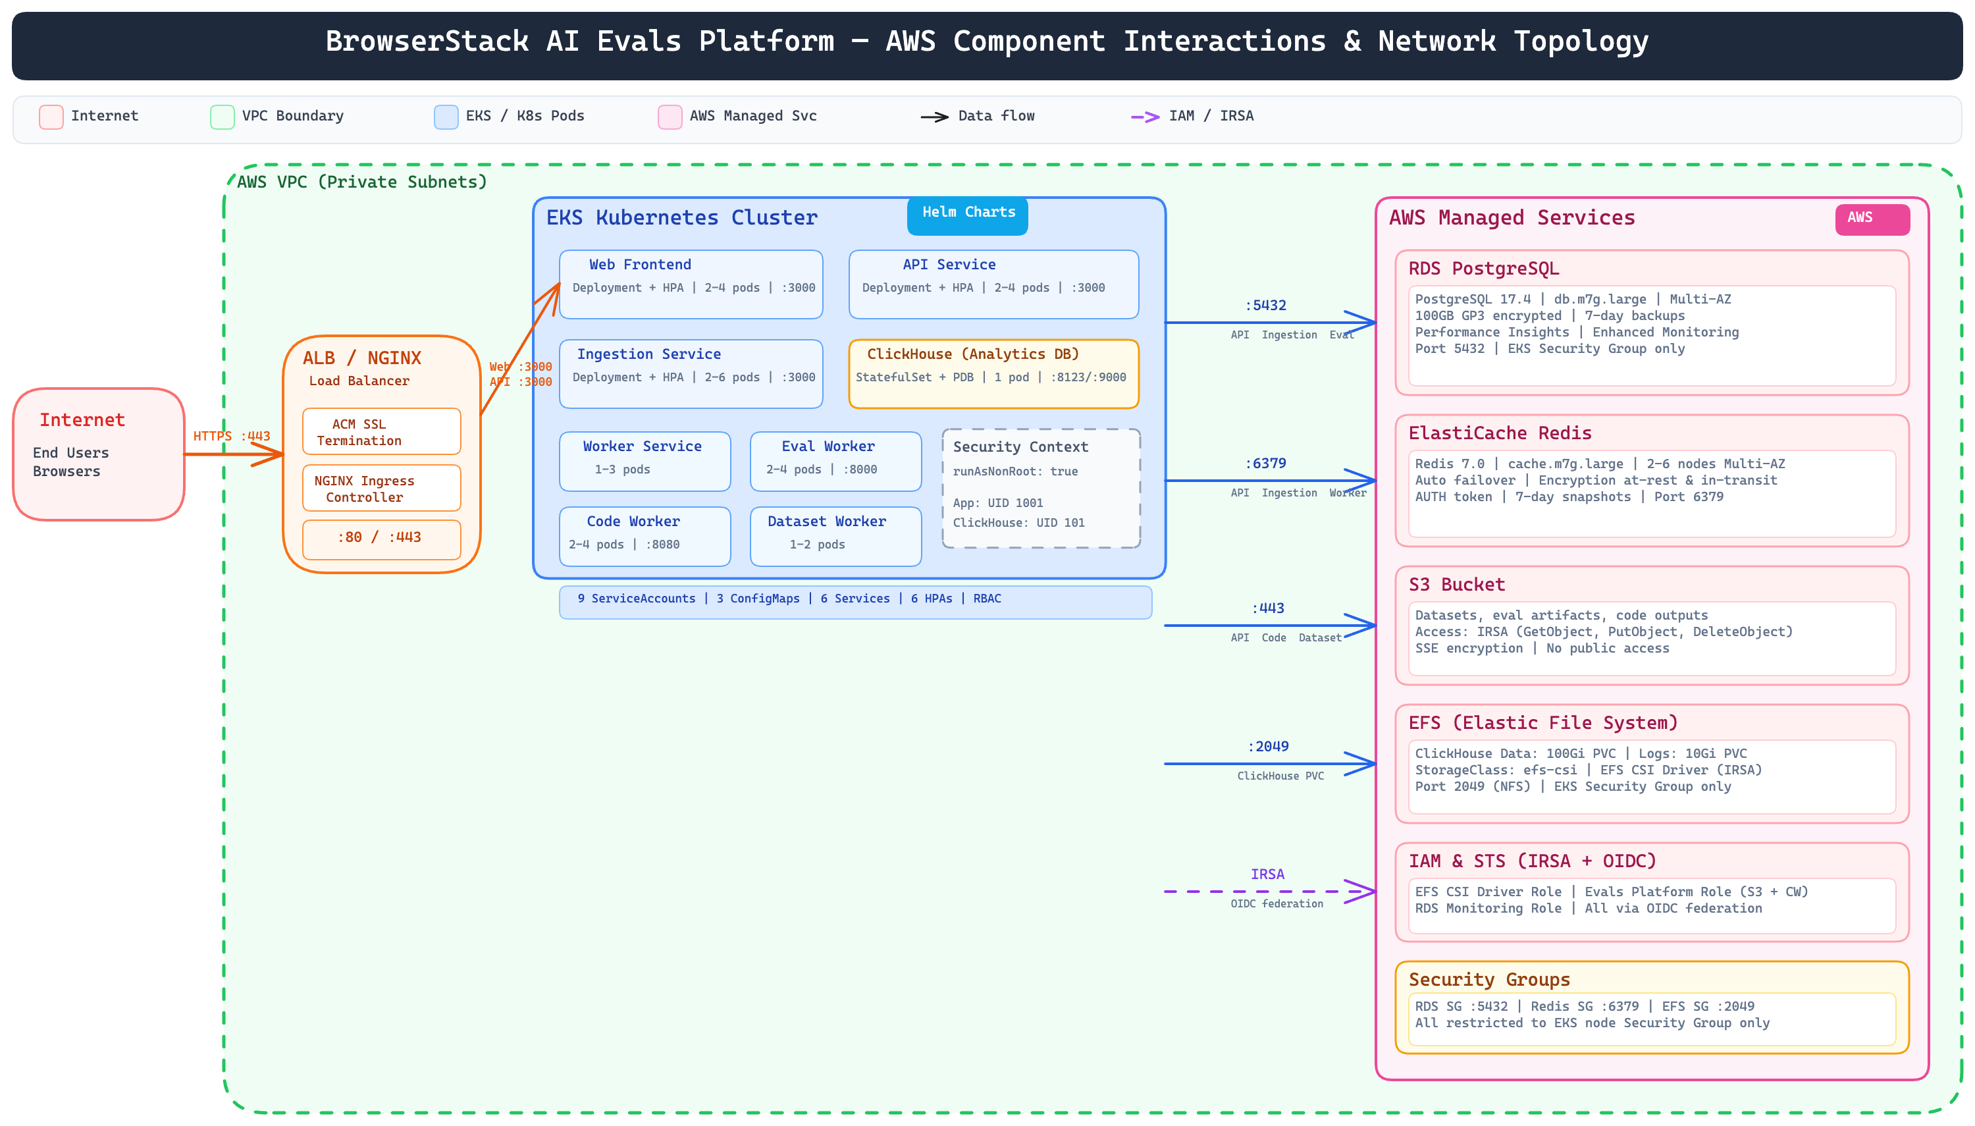The image size is (1975, 1126).
Task: Click the purple IRSA arrow label
Action: pyautogui.click(x=1268, y=874)
